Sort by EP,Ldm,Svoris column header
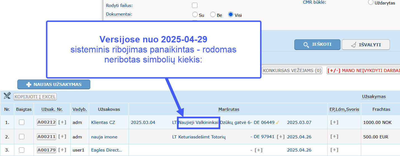The width and height of the screenshot is (400, 156). [x=344, y=109]
